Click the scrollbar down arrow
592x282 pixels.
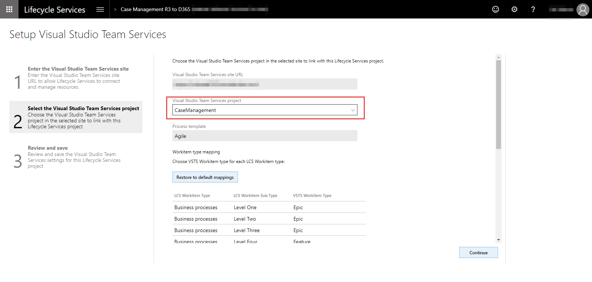pyautogui.click(x=498, y=240)
